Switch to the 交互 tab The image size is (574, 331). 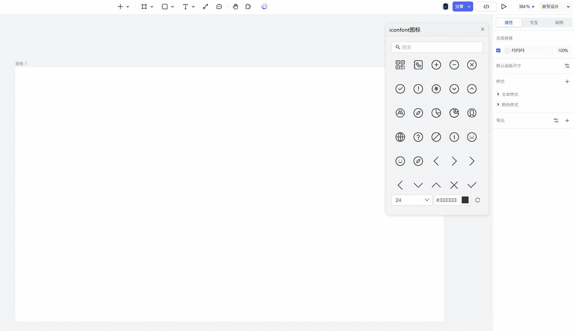(534, 22)
